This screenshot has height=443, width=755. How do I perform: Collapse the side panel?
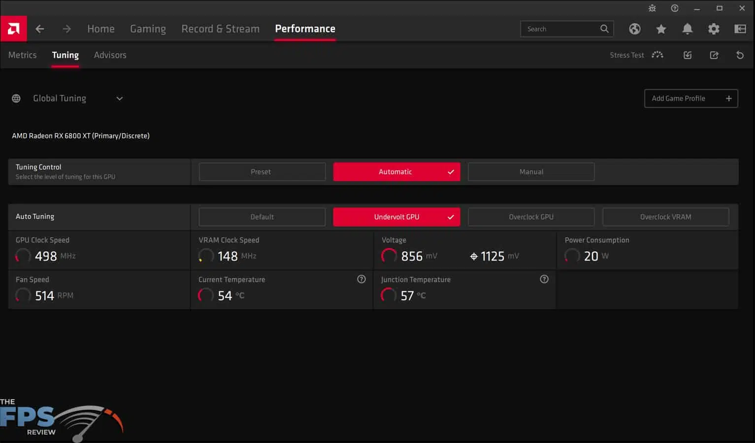(740, 29)
